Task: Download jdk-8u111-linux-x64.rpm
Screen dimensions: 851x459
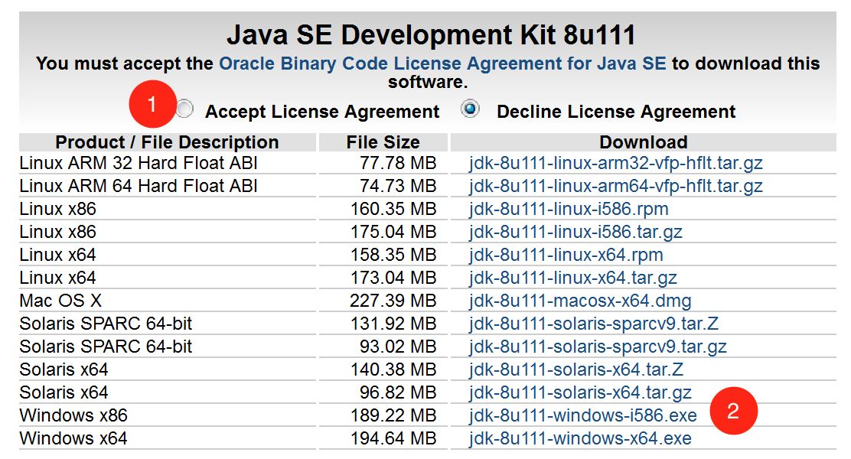Action: click(566, 255)
